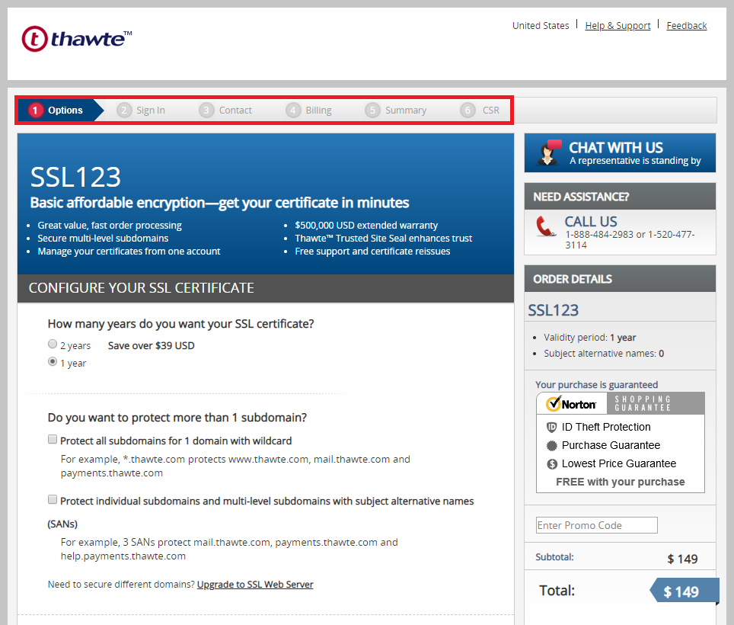Check Protect individual subdomains with SANs

pyautogui.click(x=53, y=499)
